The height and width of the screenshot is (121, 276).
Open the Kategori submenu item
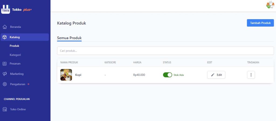click(x=15, y=55)
